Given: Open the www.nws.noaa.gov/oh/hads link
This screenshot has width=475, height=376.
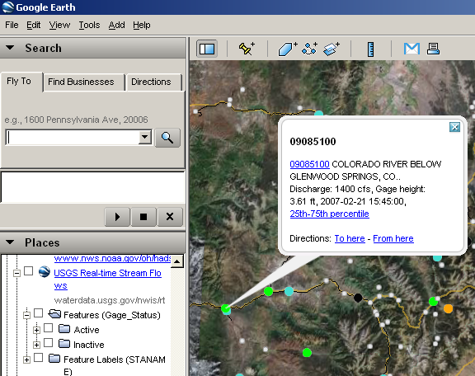Looking at the screenshot, I should click(x=112, y=258).
